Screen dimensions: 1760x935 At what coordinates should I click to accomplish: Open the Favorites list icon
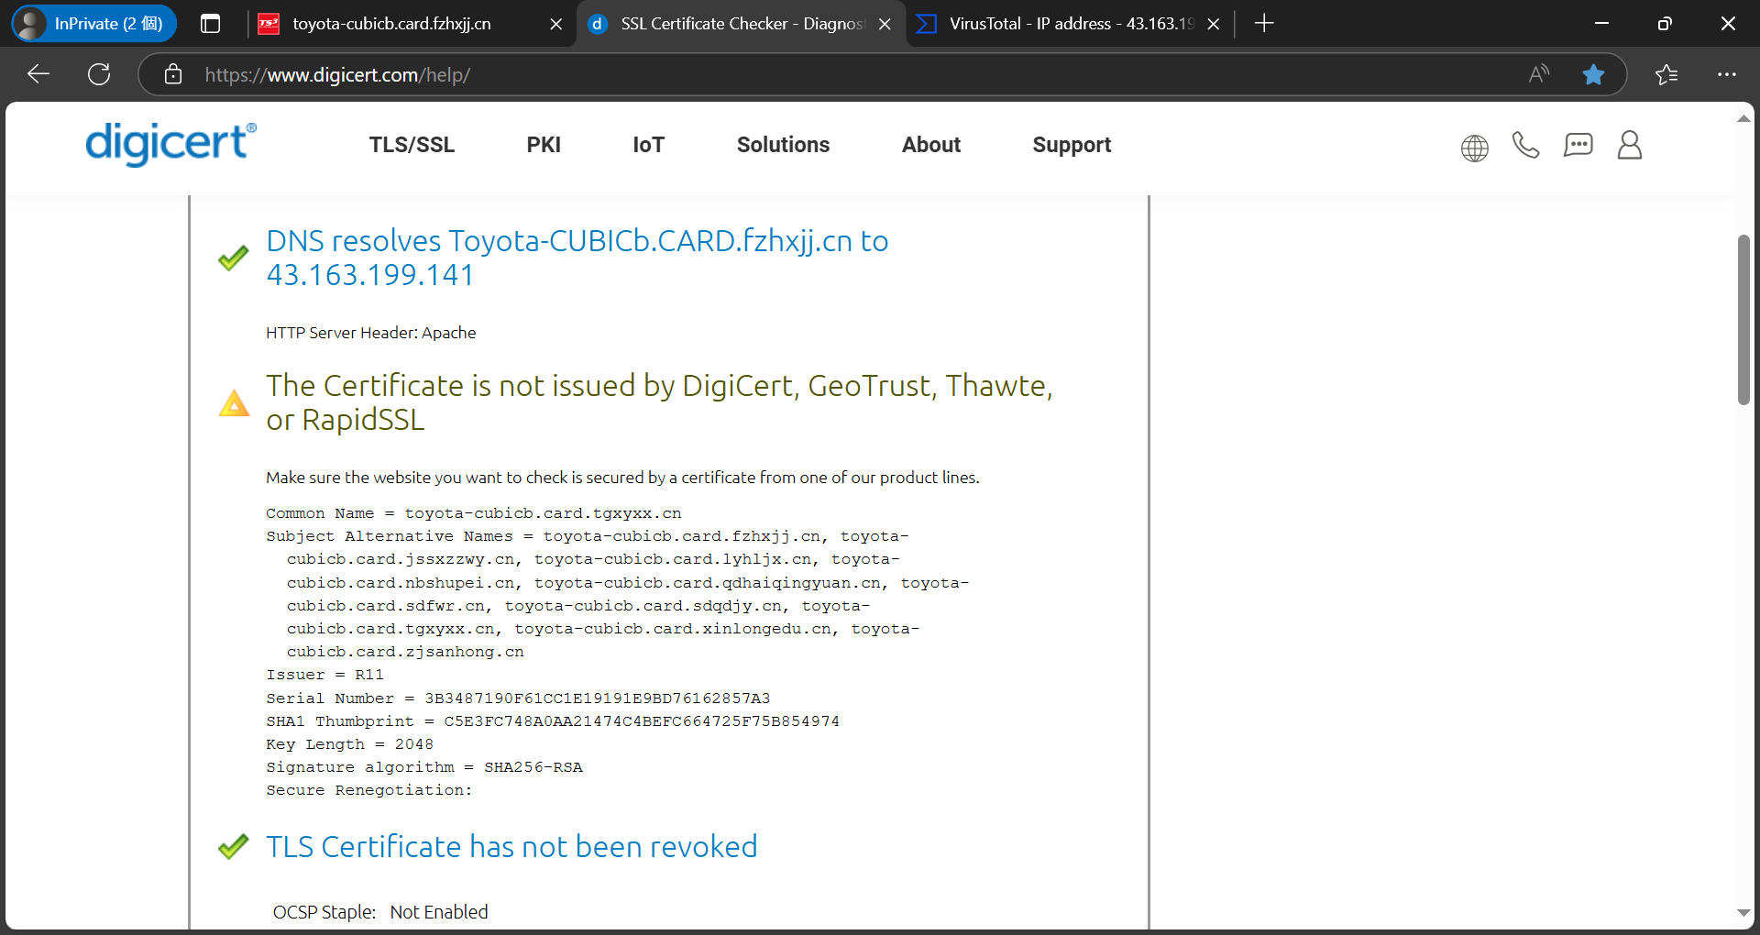pyautogui.click(x=1666, y=74)
